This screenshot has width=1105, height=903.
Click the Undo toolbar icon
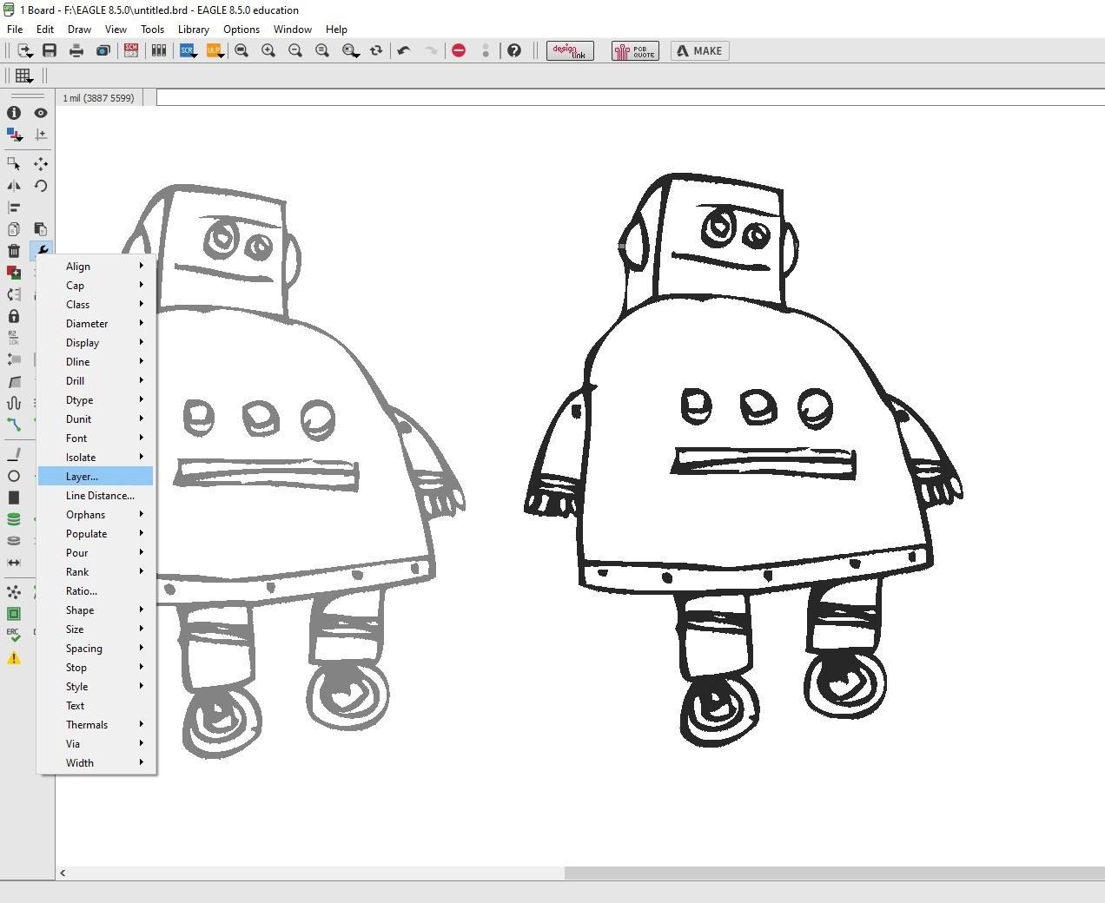(x=403, y=50)
